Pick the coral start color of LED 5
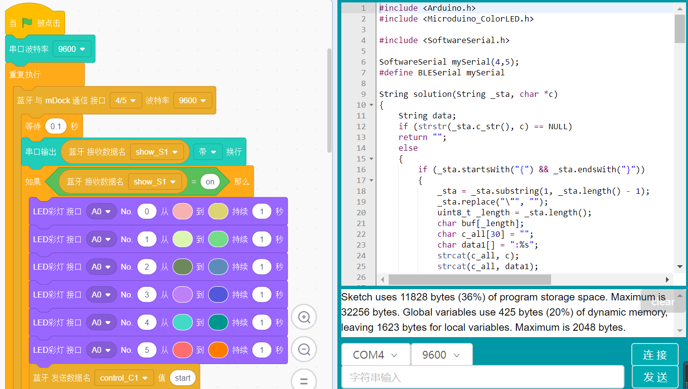This screenshot has width=688, height=389. coord(182,350)
